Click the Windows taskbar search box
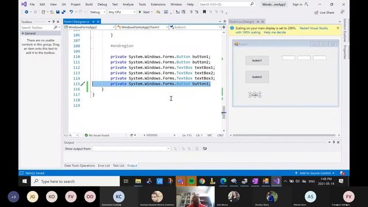Screen dimensions: 368x207 (75, 181)
